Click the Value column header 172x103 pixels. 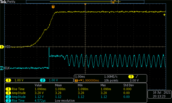click(x=38, y=85)
